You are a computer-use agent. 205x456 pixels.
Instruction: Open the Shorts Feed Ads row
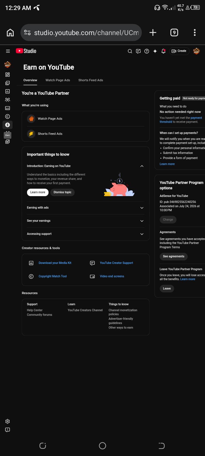pyautogui.click(x=86, y=134)
